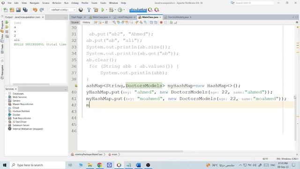Image resolution: width=300 pixels, height=169 pixels.
Task: Open the File menu
Action: [9, 3]
